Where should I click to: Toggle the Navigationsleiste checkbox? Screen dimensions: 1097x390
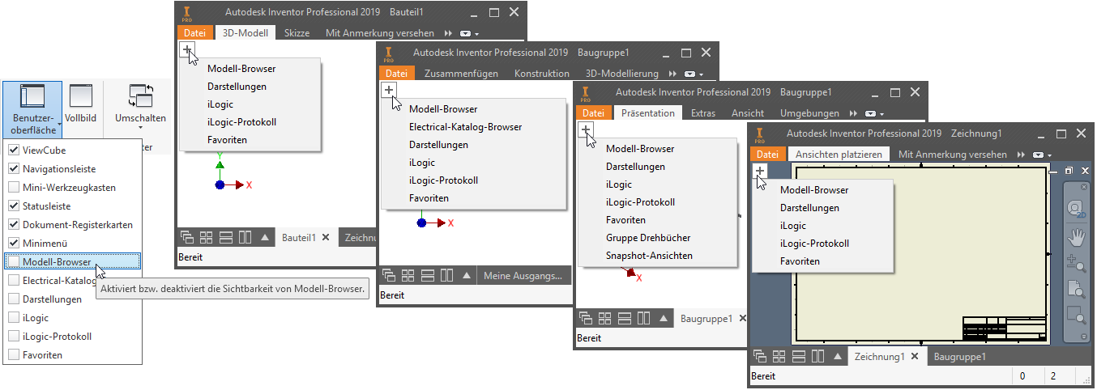(14, 169)
